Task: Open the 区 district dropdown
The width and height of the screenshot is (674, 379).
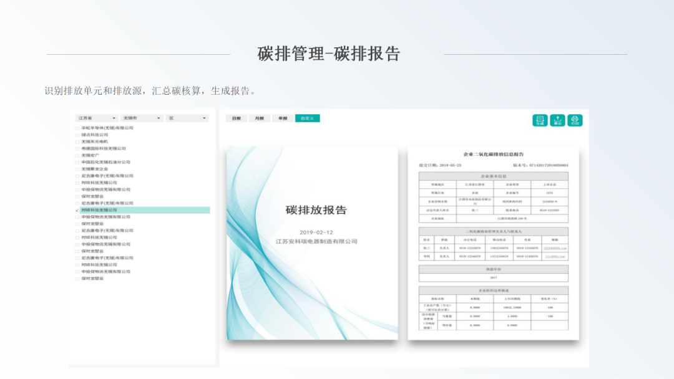Action: click(187, 118)
